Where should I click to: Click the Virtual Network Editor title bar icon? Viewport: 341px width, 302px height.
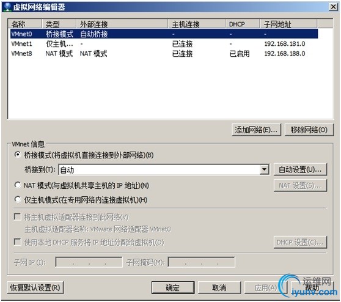pyautogui.click(x=7, y=7)
